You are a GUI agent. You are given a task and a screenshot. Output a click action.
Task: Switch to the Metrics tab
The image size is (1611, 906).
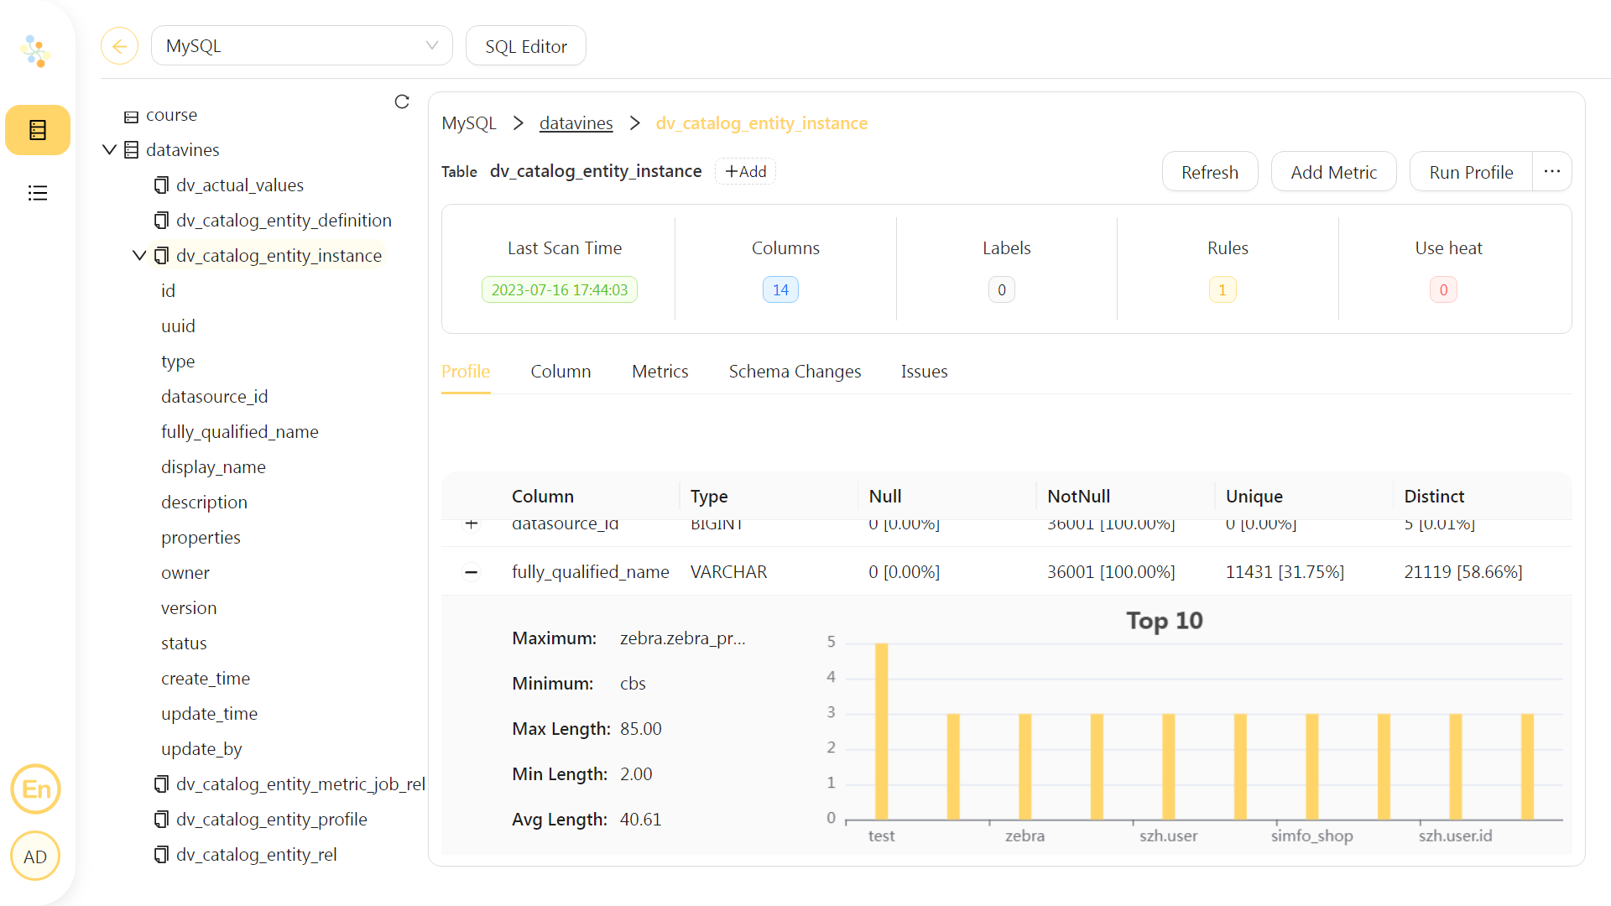click(660, 372)
